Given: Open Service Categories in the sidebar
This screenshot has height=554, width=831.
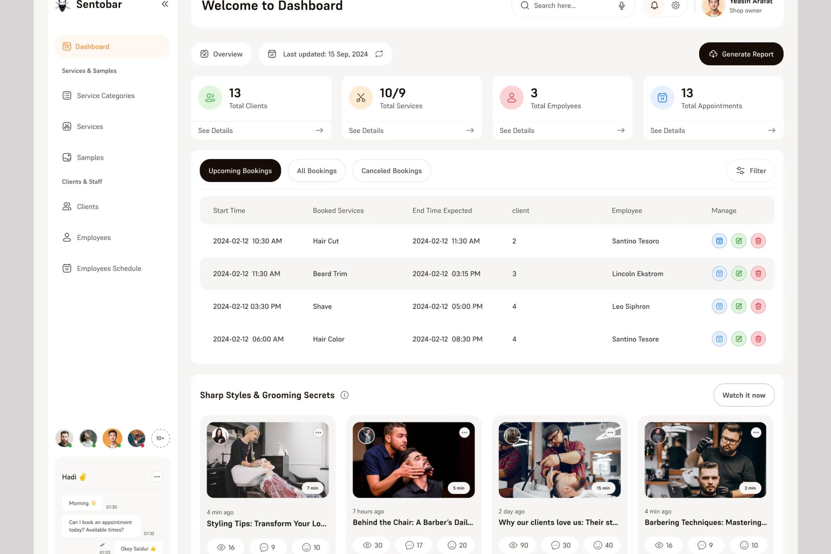Looking at the screenshot, I should tap(98, 96).
